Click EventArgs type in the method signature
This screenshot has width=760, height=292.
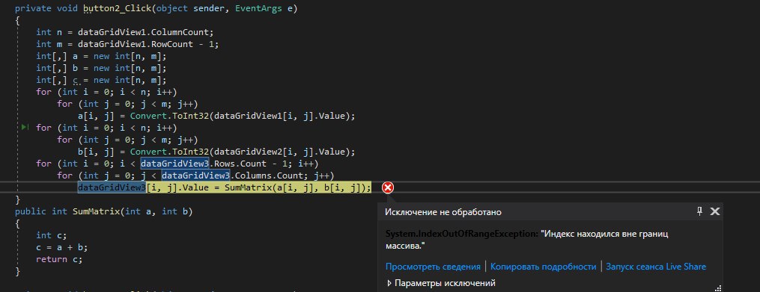tap(258, 9)
